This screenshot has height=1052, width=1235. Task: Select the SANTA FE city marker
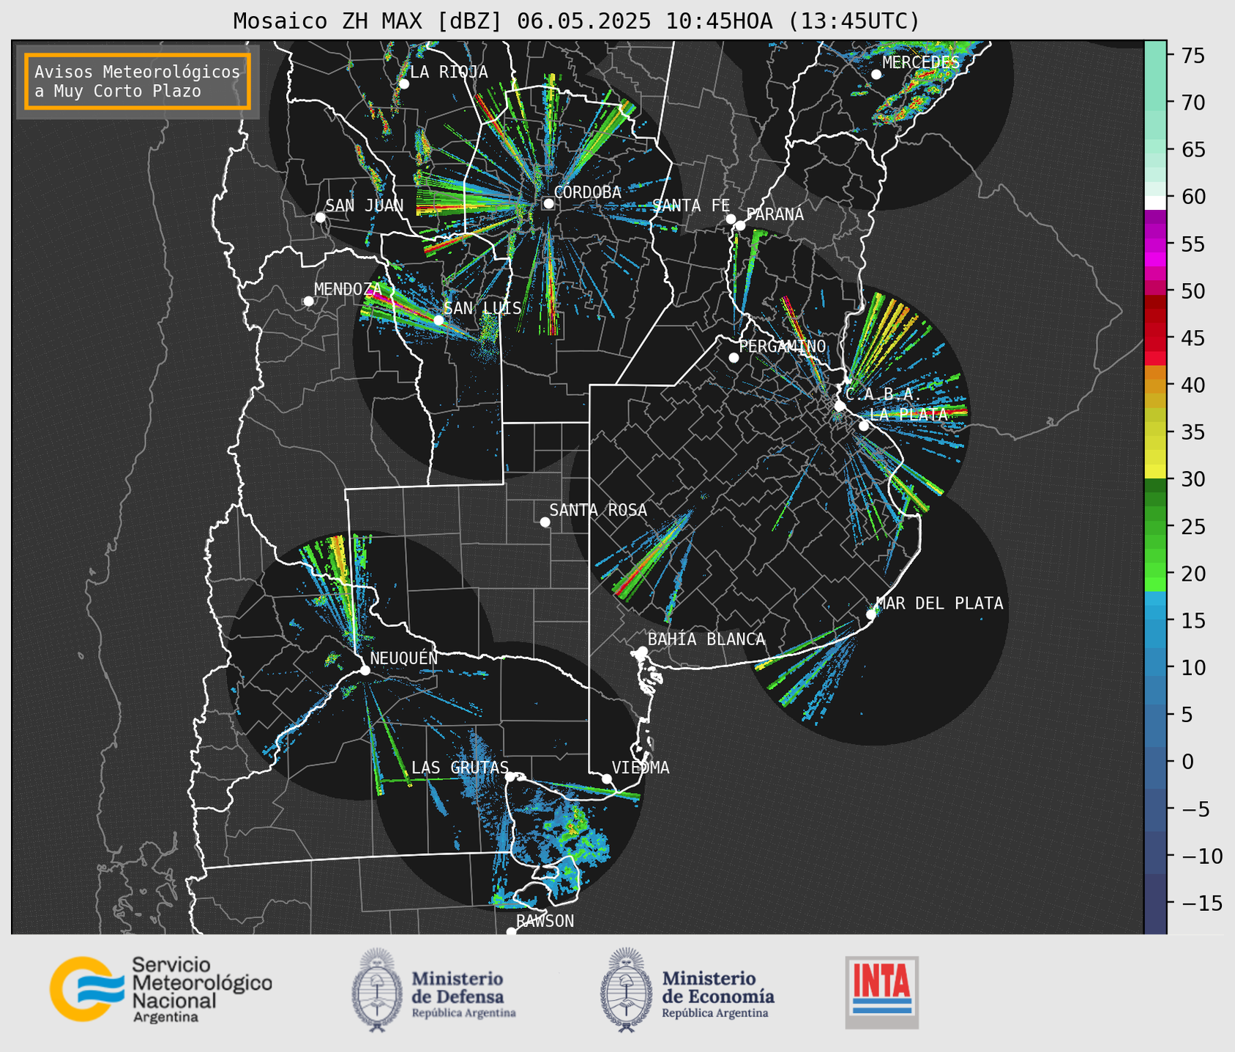tap(731, 219)
